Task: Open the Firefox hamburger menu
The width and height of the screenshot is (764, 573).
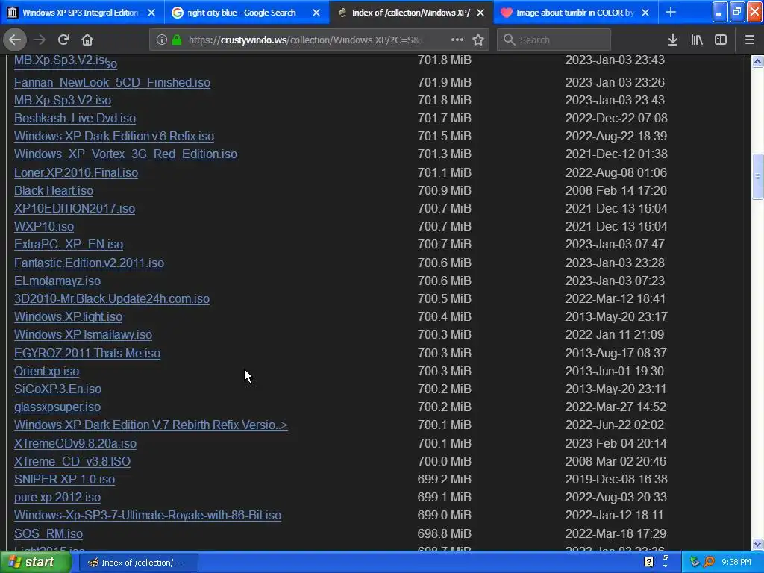Action: click(x=750, y=40)
